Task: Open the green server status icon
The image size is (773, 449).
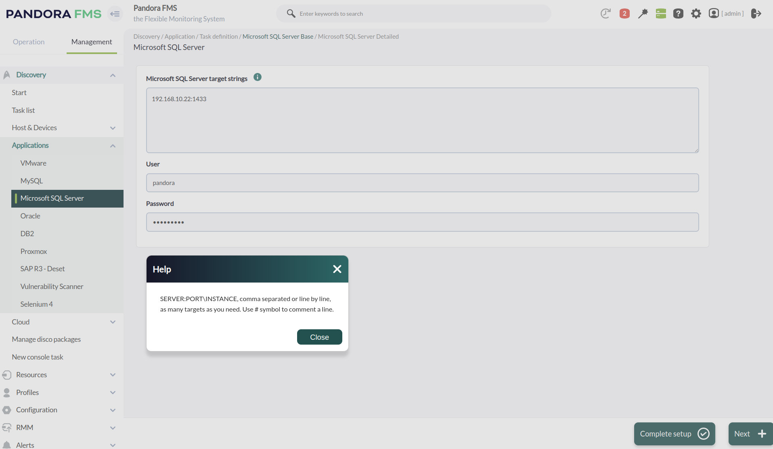Action: (x=661, y=14)
